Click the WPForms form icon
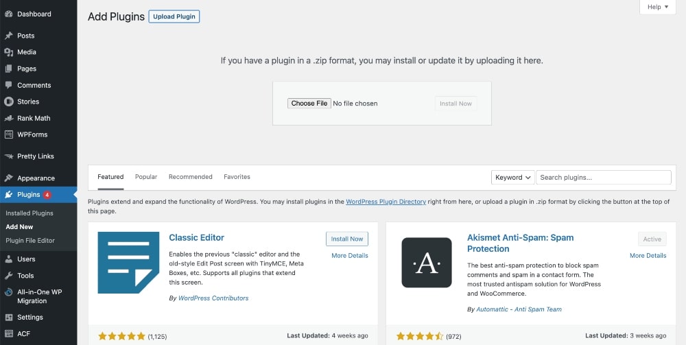The height and width of the screenshot is (345, 686). click(x=9, y=134)
